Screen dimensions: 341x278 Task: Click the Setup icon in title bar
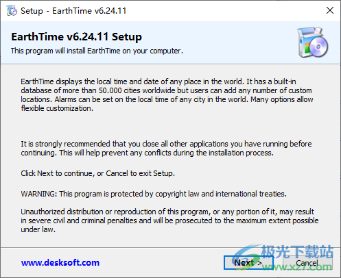(12, 10)
